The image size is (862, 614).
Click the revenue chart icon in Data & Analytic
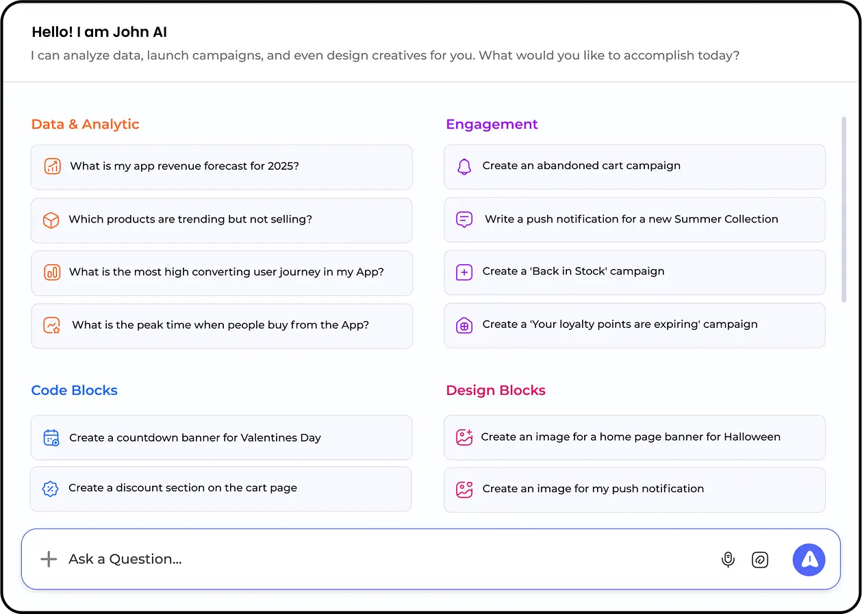coord(53,166)
